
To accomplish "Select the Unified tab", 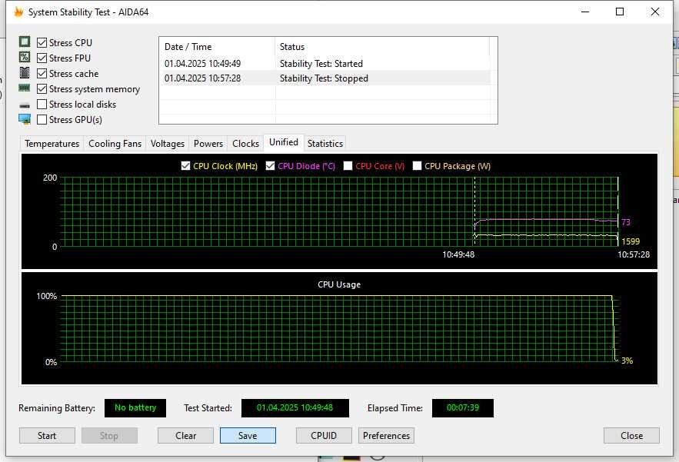I will pos(284,142).
